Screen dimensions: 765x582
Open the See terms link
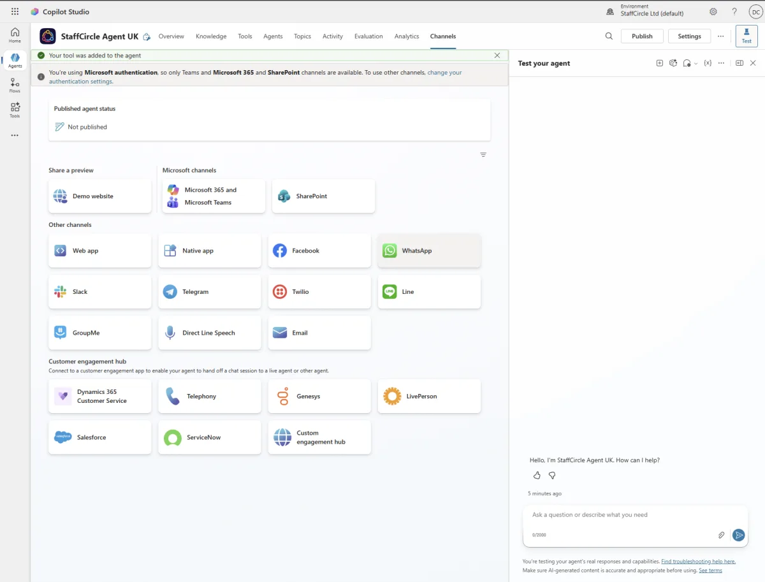(710, 571)
